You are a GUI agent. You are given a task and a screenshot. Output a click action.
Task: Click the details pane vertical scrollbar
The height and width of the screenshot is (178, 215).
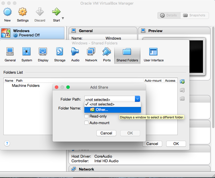click(x=213, y=78)
